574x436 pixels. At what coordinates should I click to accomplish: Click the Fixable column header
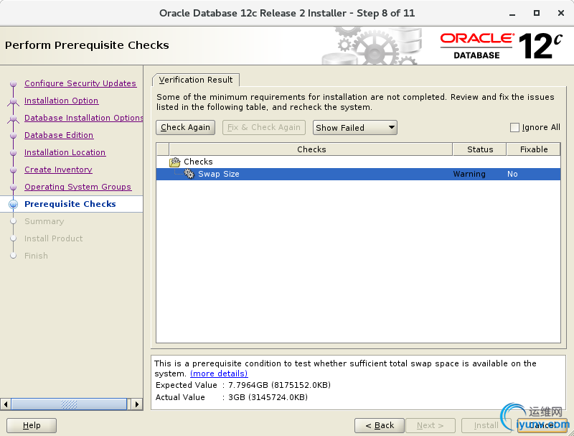coord(533,149)
